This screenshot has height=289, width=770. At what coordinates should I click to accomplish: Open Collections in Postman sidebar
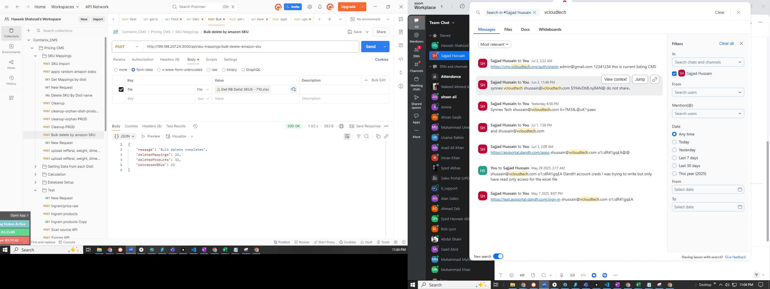point(11,33)
